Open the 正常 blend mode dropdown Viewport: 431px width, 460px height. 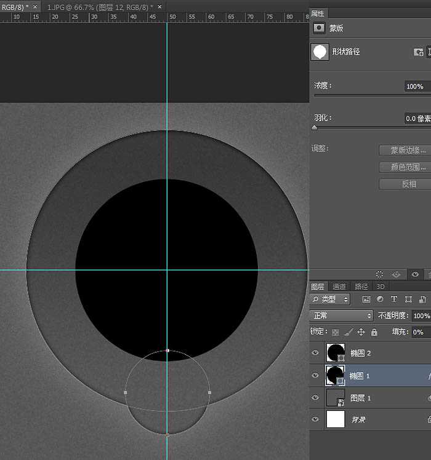click(x=342, y=315)
